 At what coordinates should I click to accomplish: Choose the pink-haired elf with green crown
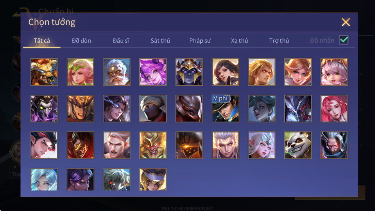pyautogui.click(x=80, y=72)
